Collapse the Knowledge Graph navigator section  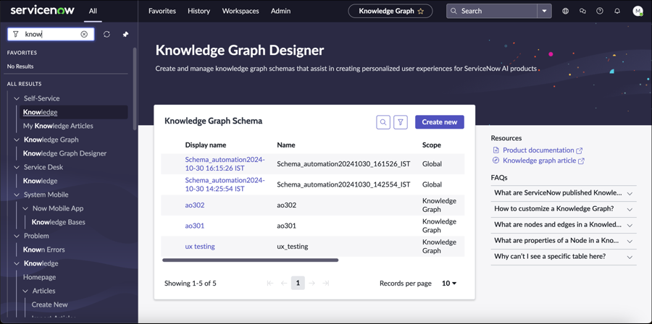pyautogui.click(x=17, y=140)
